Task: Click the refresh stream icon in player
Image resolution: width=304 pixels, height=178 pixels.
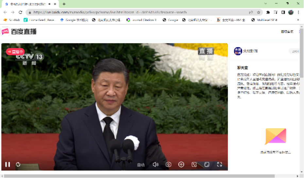Action: (x=18, y=165)
